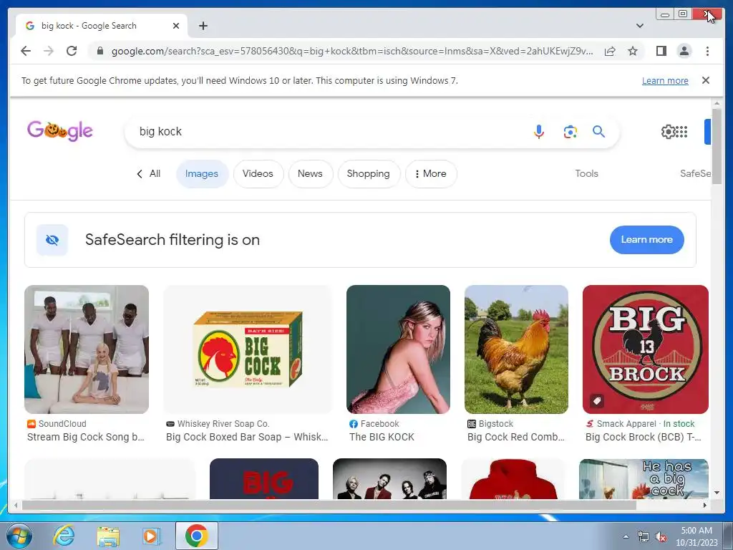733x550 pixels.
Task: Click the vertical scrollbar thumb
Action: [717, 146]
